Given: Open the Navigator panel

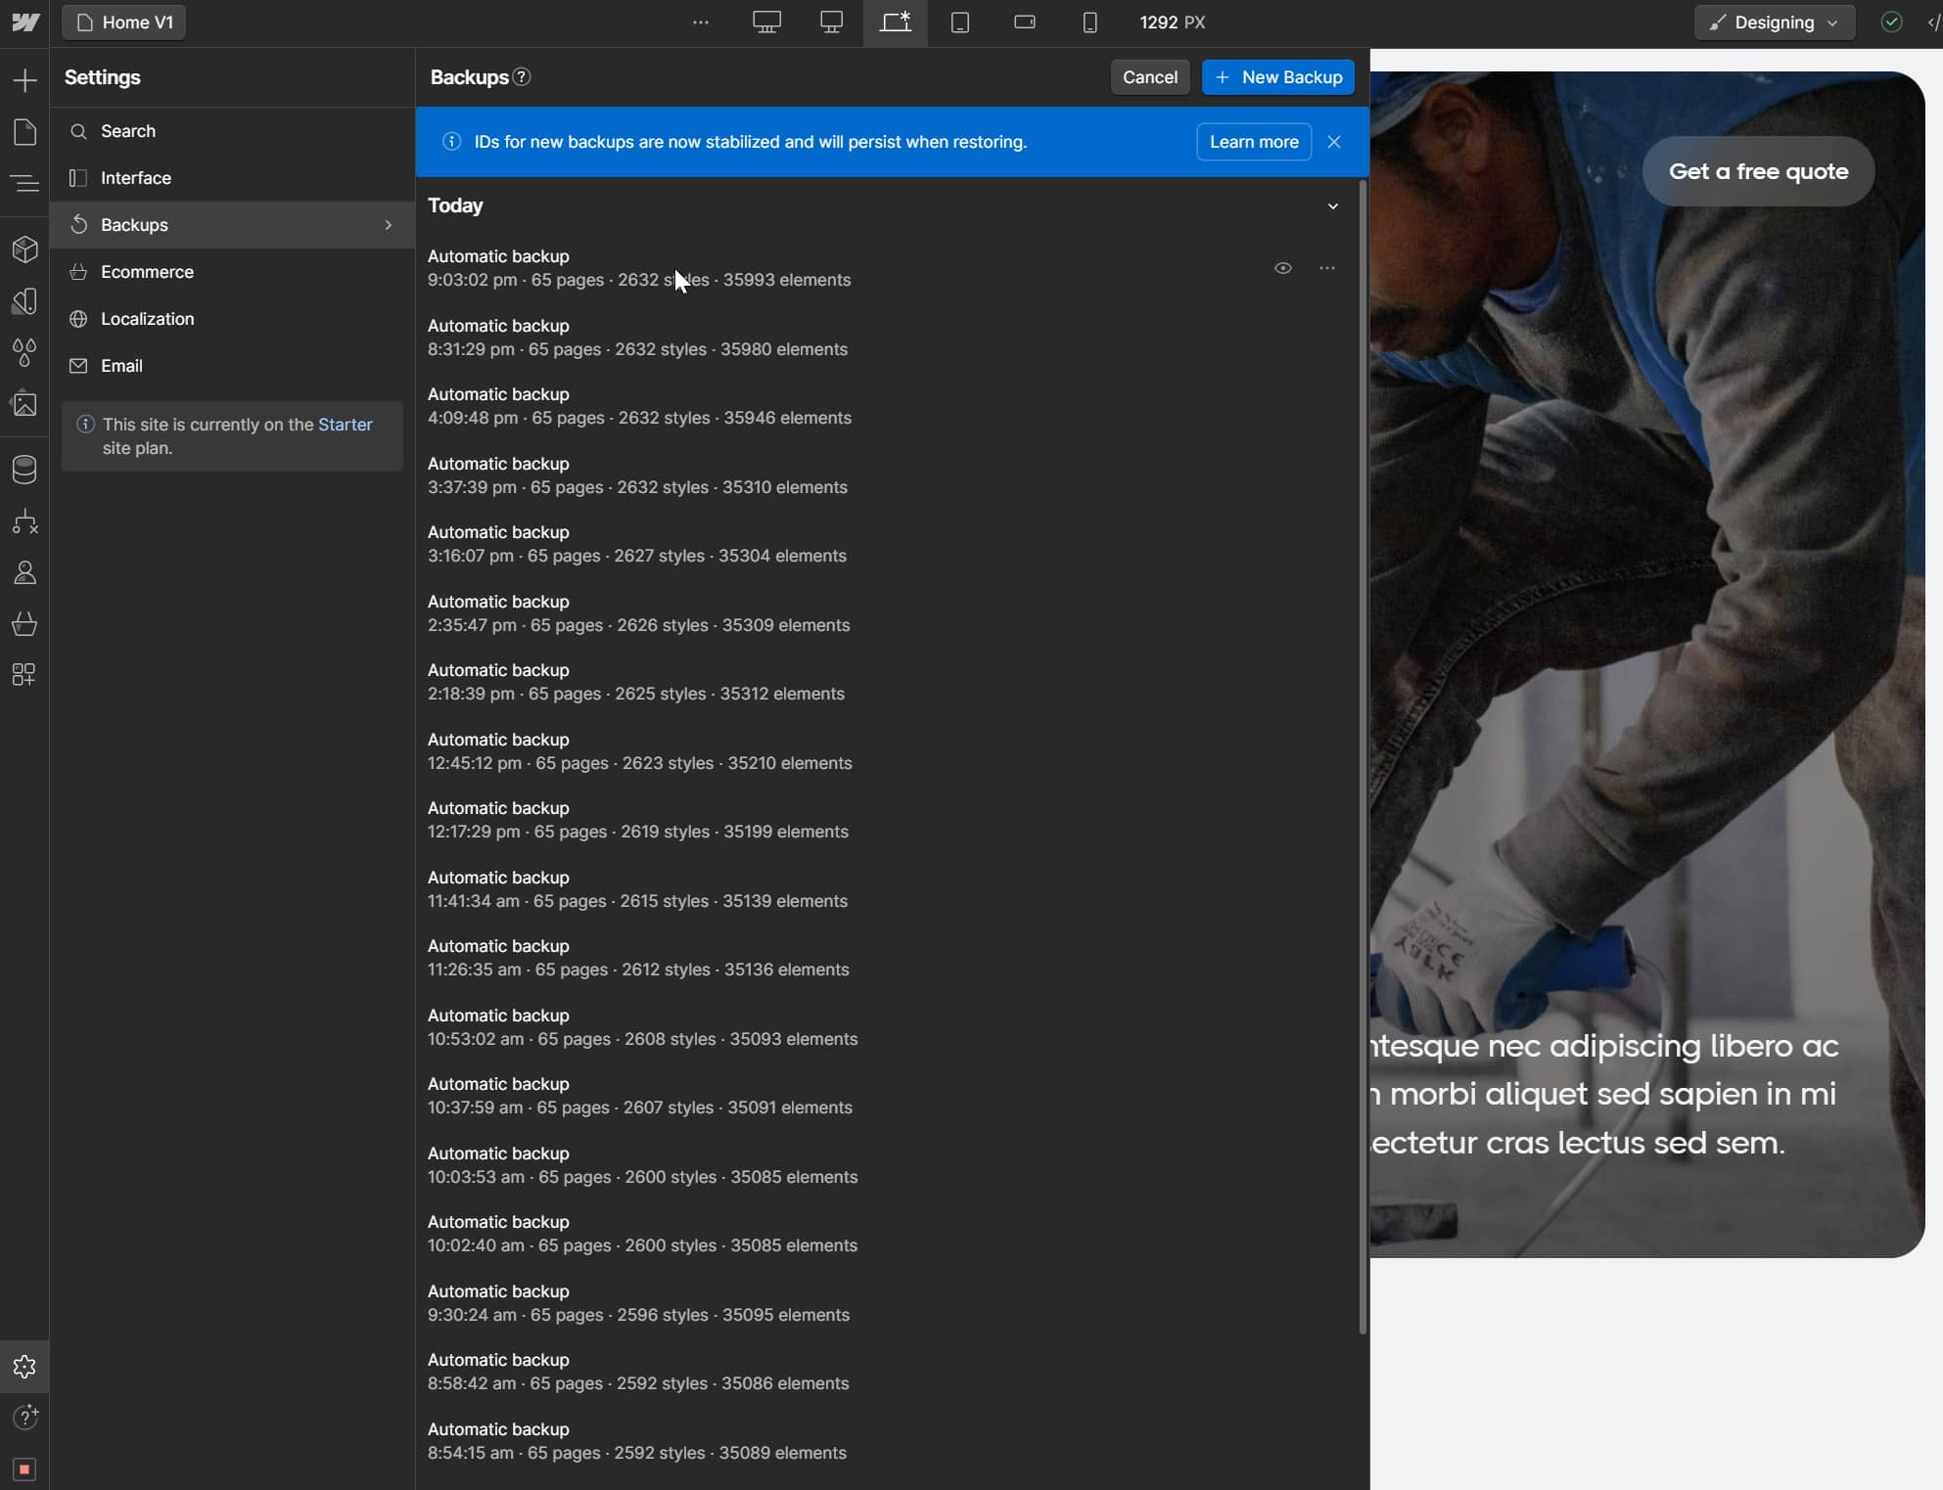Looking at the screenshot, I should click(x=23, y=183).
